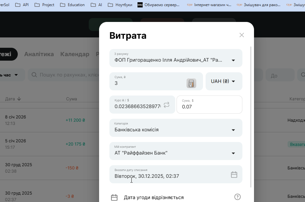The image size is (305, 202).
Task: Open the Змішувач для рако... bookmark
Action: pos(259,5)
